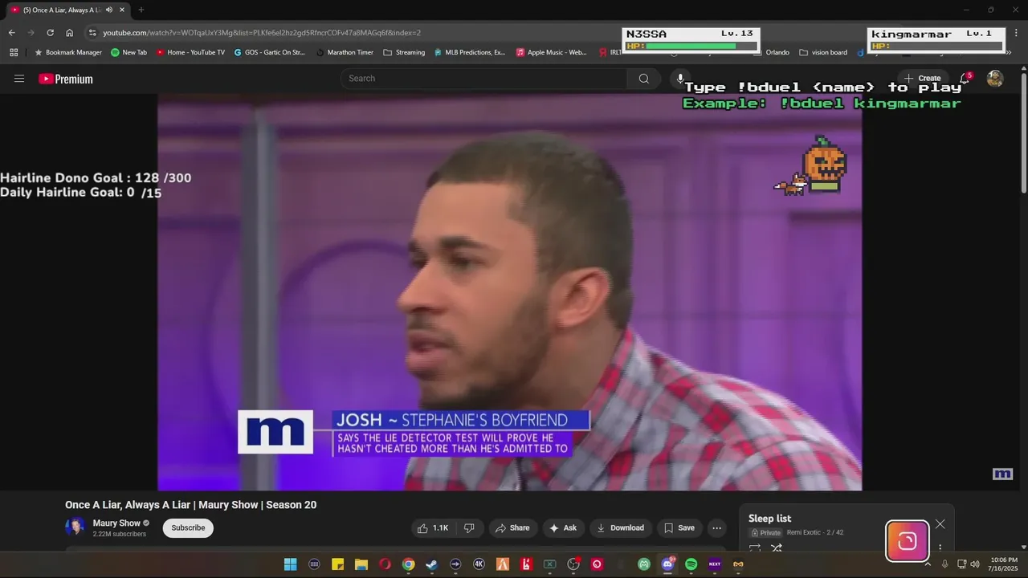
Task: Click the video title text
Action: pos(191,505)
